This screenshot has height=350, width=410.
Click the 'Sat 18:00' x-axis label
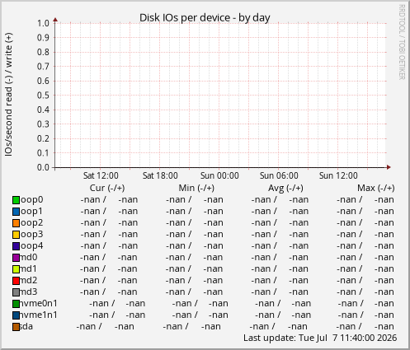click(x=160, y=175)
